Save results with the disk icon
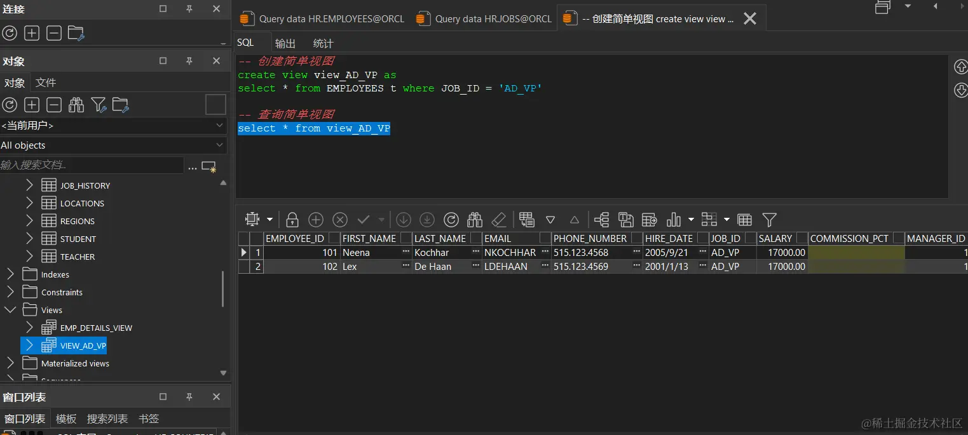 626,220
